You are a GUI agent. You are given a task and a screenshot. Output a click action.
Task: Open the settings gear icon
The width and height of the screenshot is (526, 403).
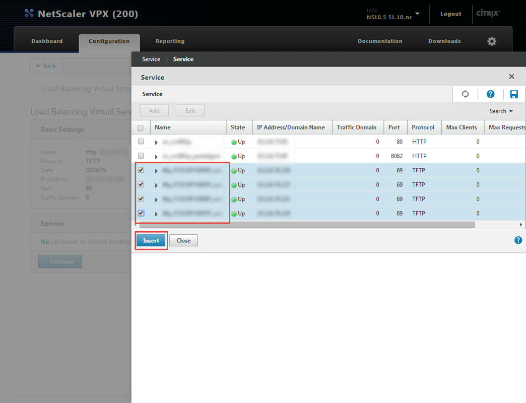(492, 41)
